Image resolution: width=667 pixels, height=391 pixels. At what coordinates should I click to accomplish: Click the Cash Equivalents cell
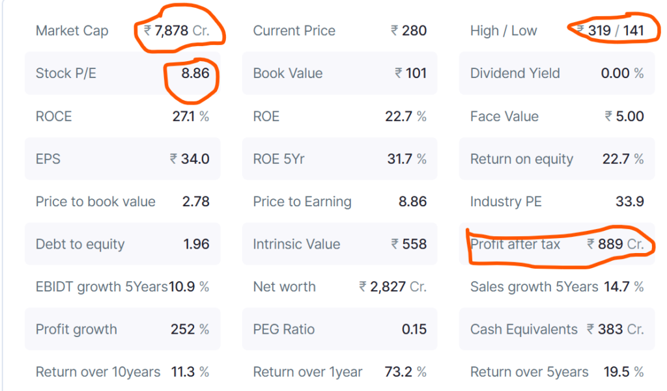(557, 330)
